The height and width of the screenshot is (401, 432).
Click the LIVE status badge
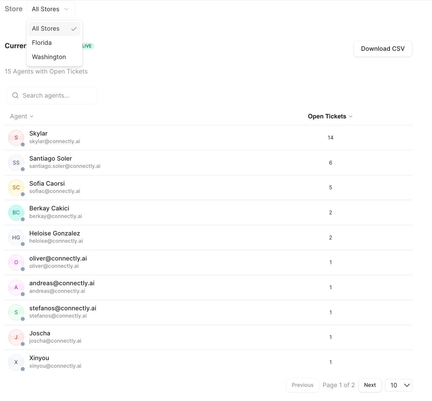[87, 46]
